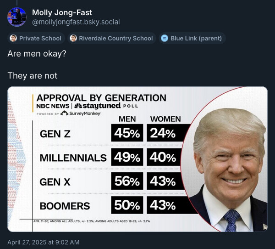Click the SurveyMonkey logo in the graphic
This screenshot has width=275, height=249.
point(81,113)
